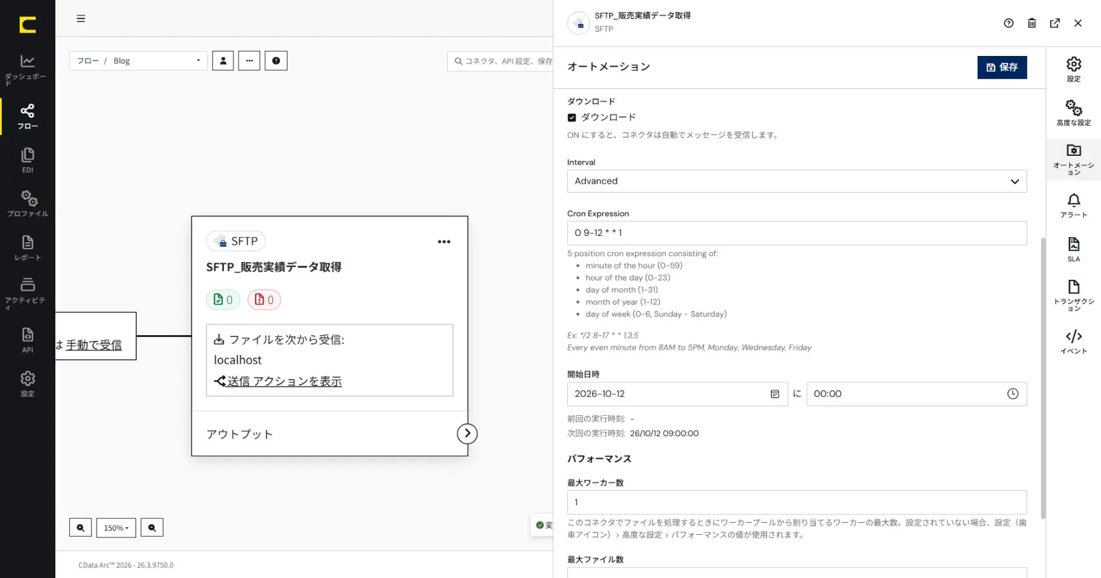The height and width of the screenshot is (578, 1101).
Task: Open the clock time picker
Action: tap(1013, 394)
